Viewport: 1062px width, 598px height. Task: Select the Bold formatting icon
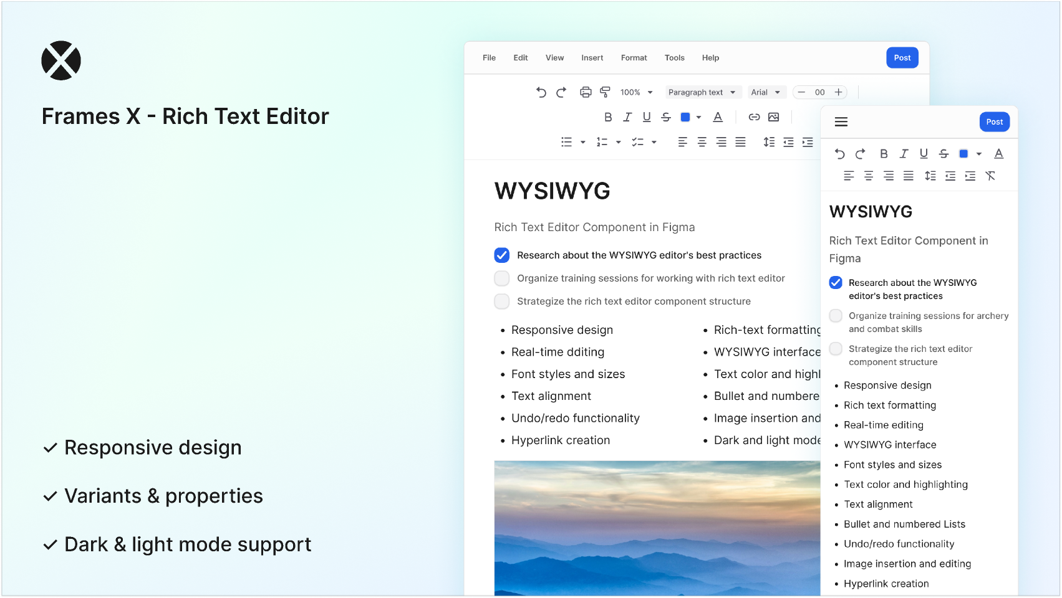(x=608, y=117)
